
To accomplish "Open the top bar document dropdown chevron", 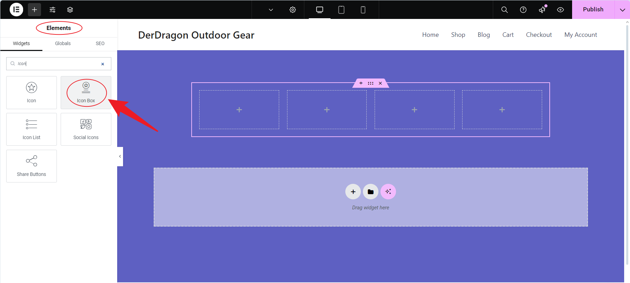I will [x=271, y=10].
